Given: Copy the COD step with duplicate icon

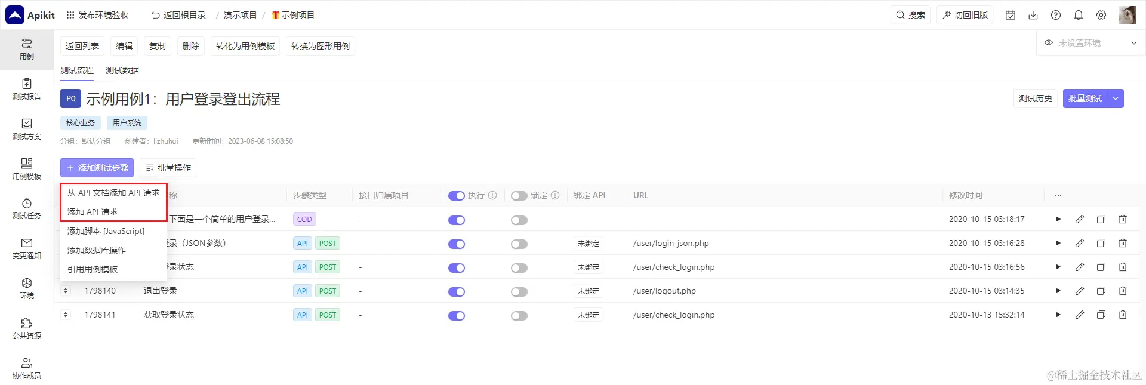Looking at the screenshot, I should [1101, 219].
